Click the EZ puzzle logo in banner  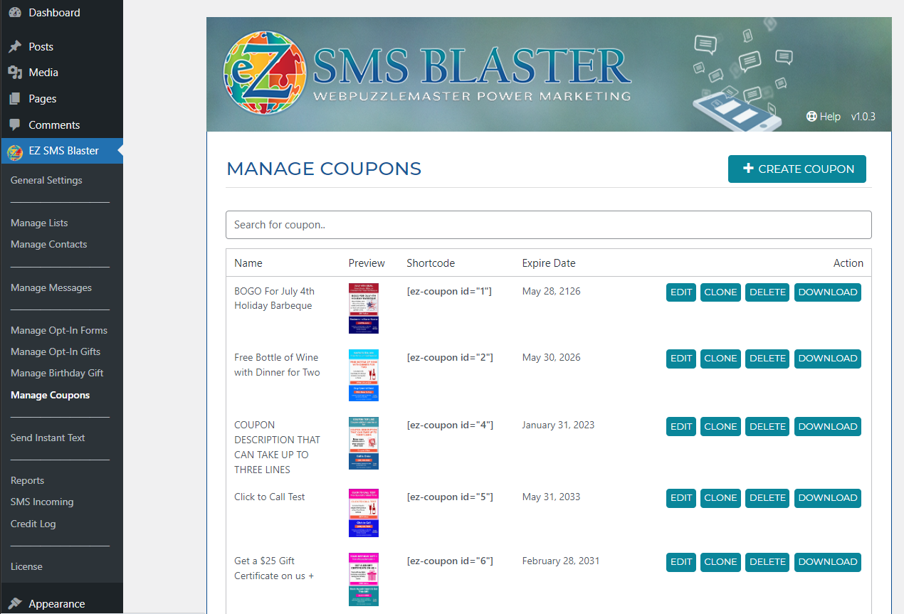(x=266, y=74)
